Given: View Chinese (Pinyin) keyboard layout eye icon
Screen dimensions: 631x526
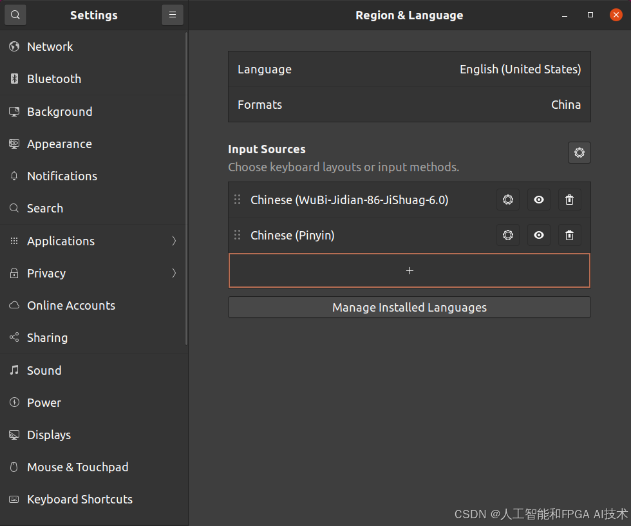Looking at the screenshot, I should [539, 235].
